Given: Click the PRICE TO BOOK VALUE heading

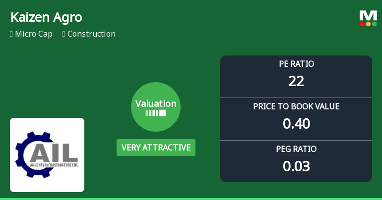Looking at the screenshot, I should tap(296, 106).
